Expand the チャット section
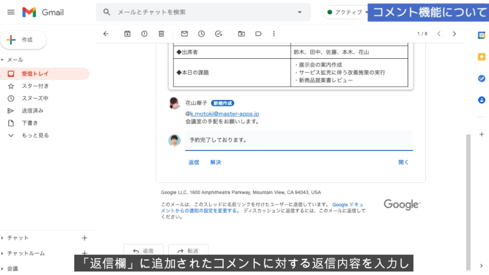The height and width of the screenshot is (275, 489). tap(2, 238)
